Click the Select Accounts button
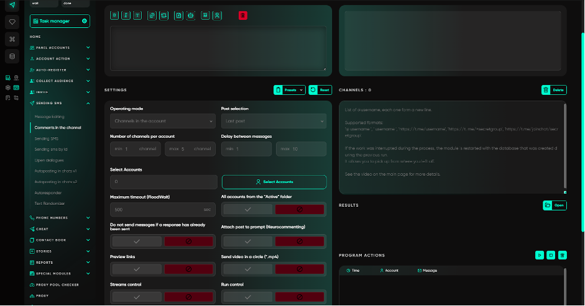 274,182
